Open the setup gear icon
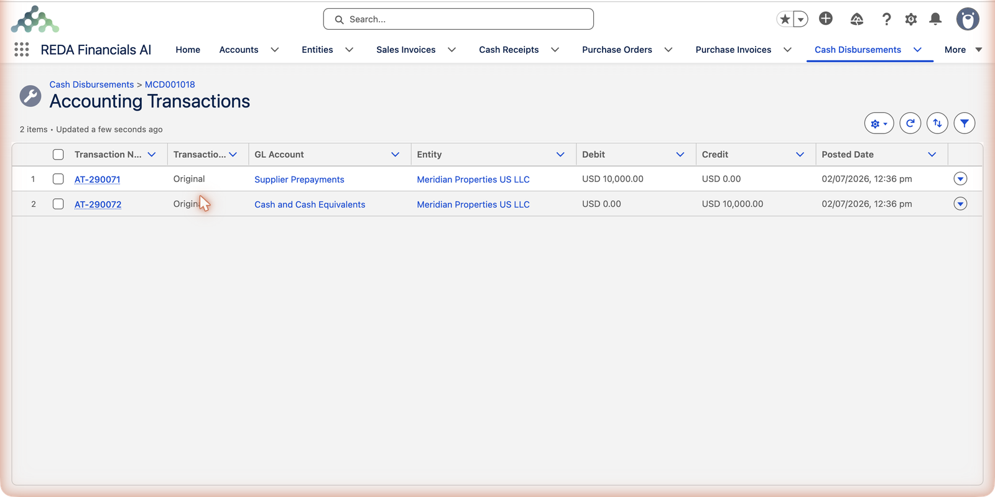This screenshot has height=497, width=995. [911, 19]
